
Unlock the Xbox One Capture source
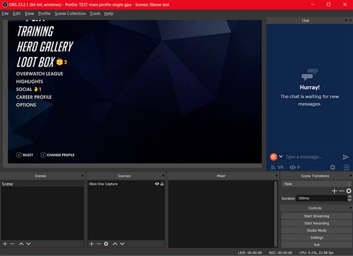point(162,184)
